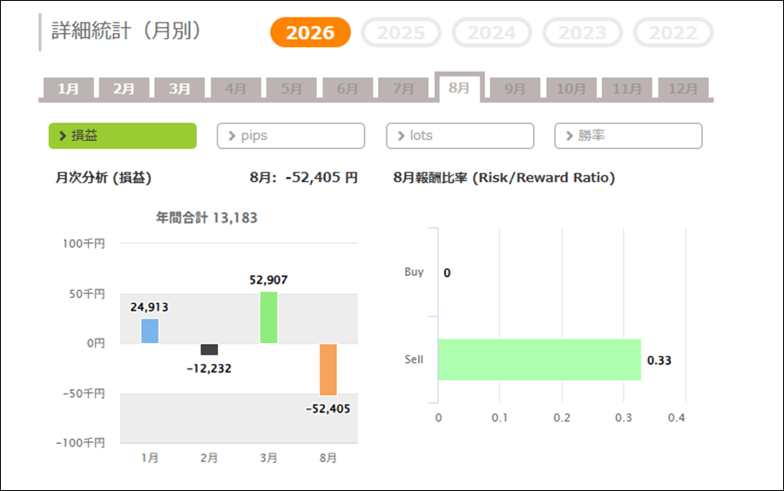This screenshot has width=784, height=491.
Task: Click the green Sell ratio bar
Action: click(x=539, y=360)
